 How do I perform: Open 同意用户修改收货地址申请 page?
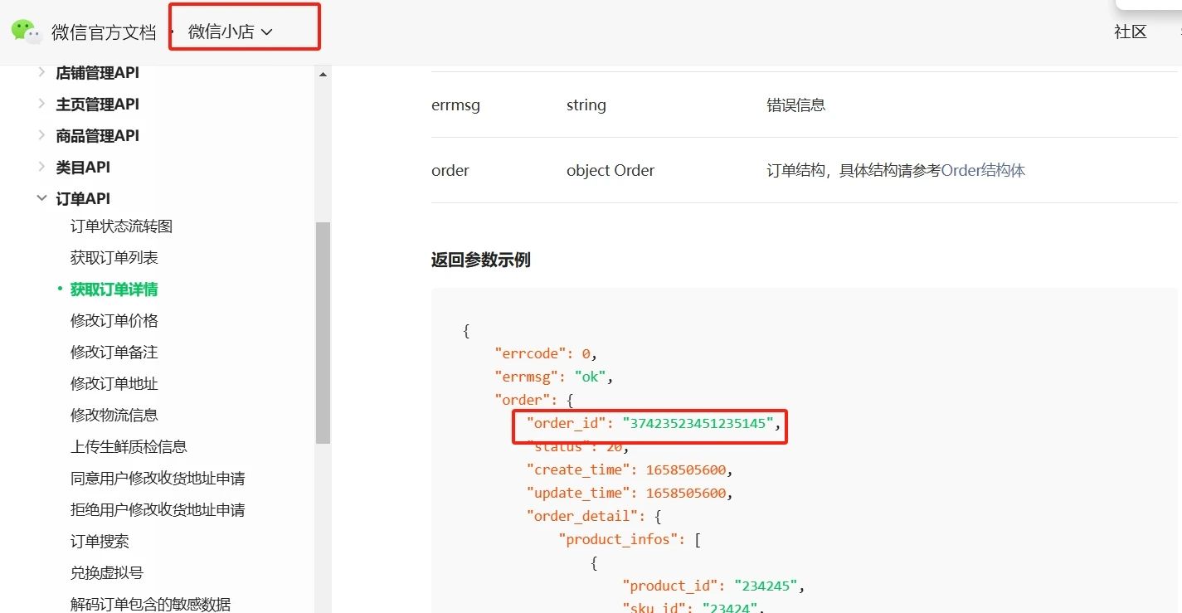pos(158,479)
